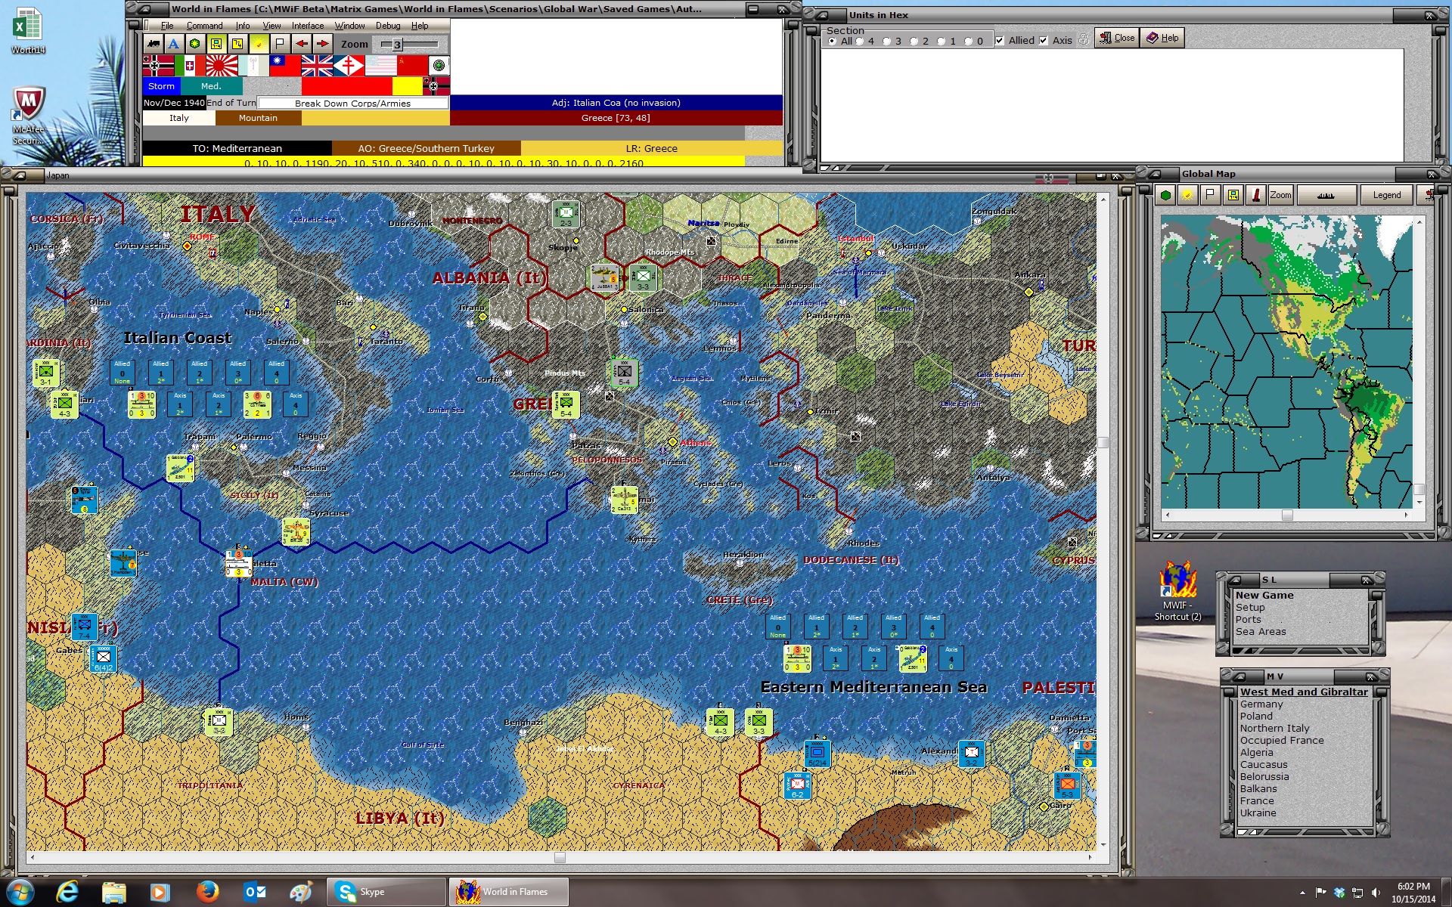
Task: Uncheck the Allied checkbox
Action: click(1000, 41)
